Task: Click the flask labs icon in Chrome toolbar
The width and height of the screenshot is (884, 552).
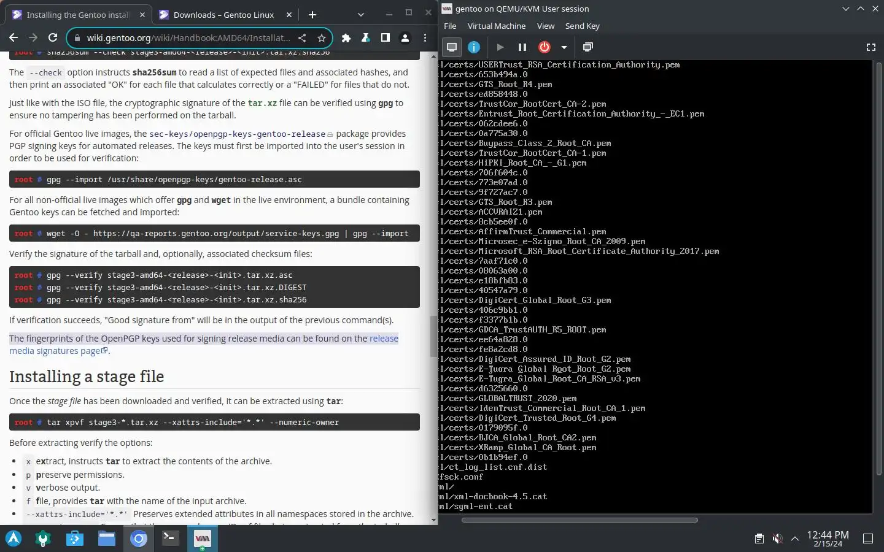Action: pyautogui.click(x=366, y=38)
